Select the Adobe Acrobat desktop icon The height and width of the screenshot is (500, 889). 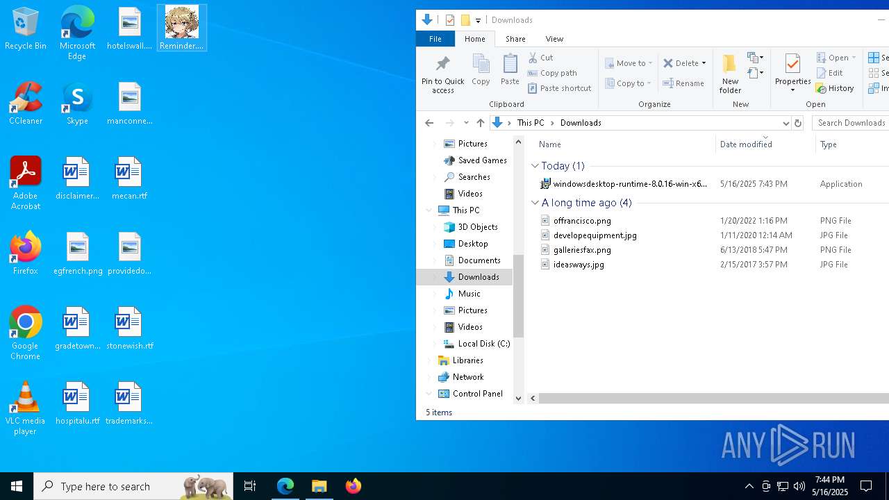pos(26,183)
